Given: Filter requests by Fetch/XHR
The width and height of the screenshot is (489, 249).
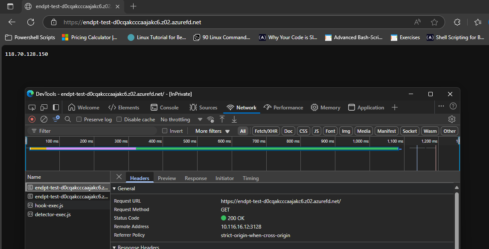Looking at the screenshot, I should click(x=266, y=131).
